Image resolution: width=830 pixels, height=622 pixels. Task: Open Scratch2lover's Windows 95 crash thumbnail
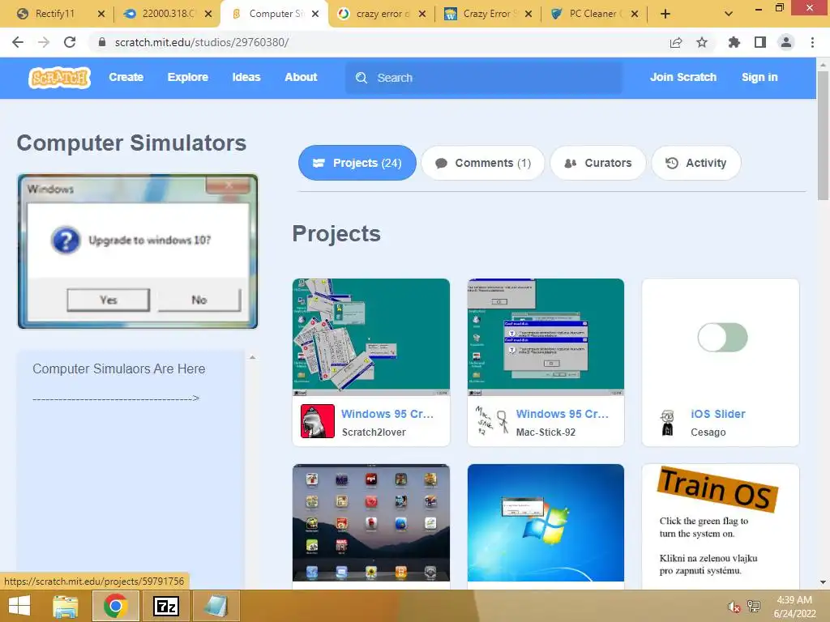pos(371,338)
